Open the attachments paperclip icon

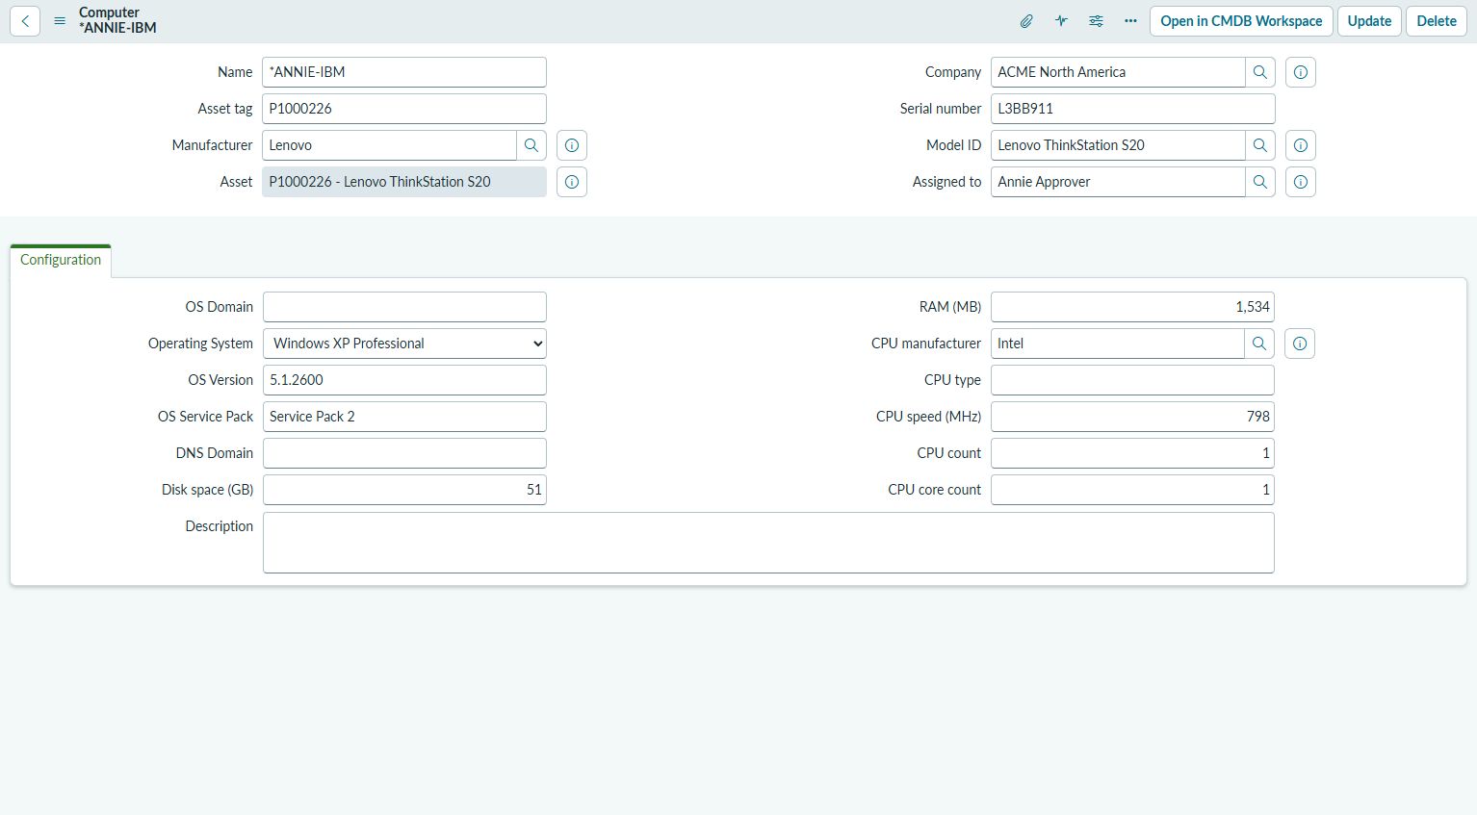tap(1026, 21)
